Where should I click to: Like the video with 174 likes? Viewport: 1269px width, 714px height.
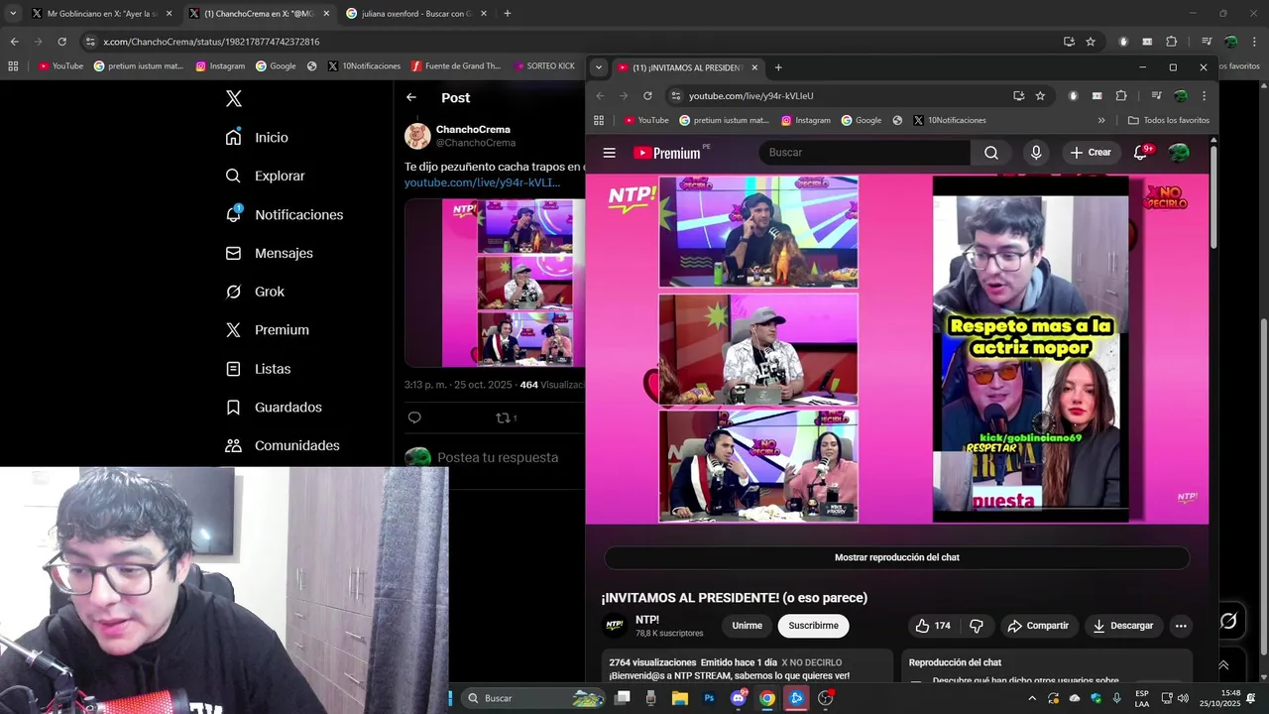coord(932,626)
